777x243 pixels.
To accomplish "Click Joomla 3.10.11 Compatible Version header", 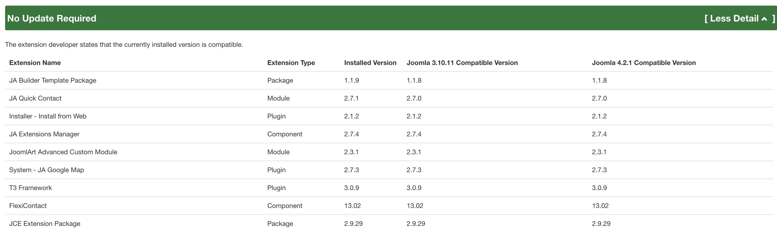I will click(462, 63).
